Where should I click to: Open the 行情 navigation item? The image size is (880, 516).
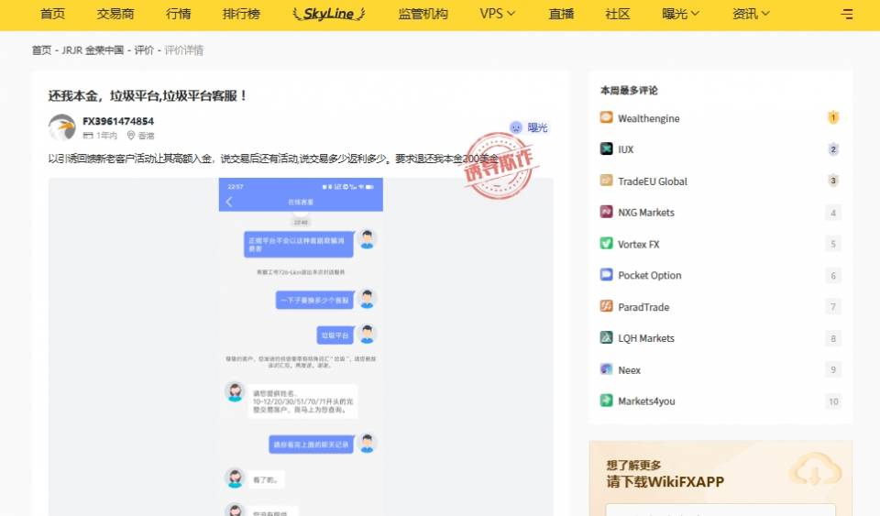[179, 14]
